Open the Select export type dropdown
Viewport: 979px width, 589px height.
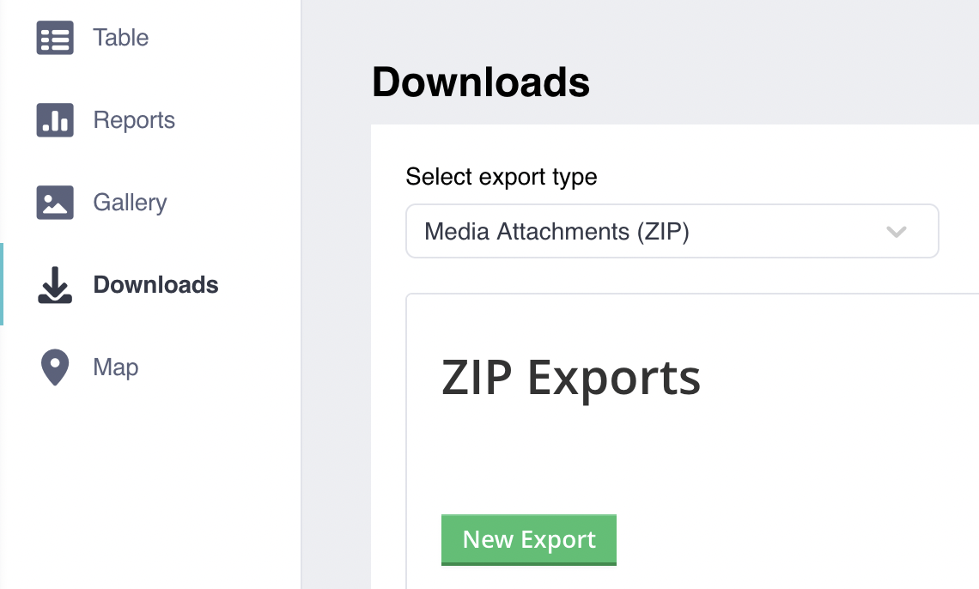tap(672, 231)
